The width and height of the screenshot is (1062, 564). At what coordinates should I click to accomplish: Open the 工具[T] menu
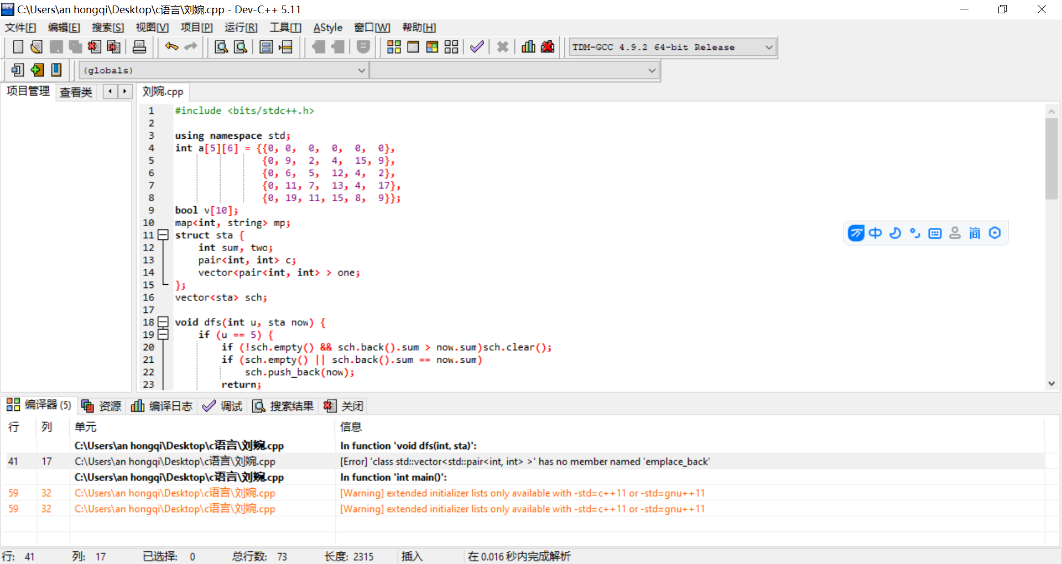pyautogui.click(x=285, y=28)
